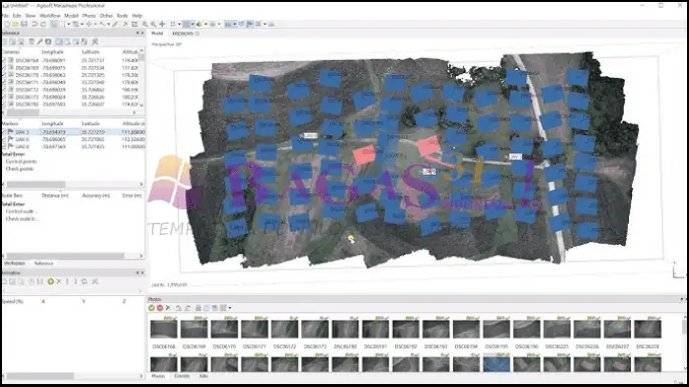
Task: Click the red disable cameras icon in Photos
Action: (x=160, y=308)
